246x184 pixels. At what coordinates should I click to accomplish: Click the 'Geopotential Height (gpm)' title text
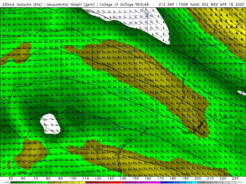point(71,5)
